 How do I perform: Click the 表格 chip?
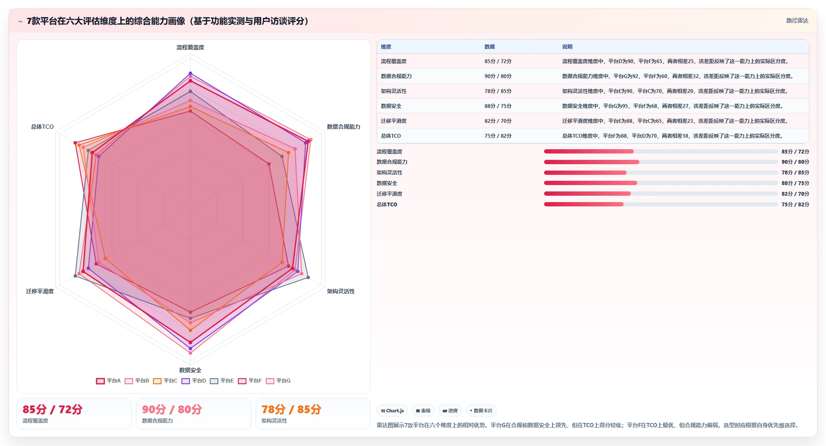(x=423, y=411)
